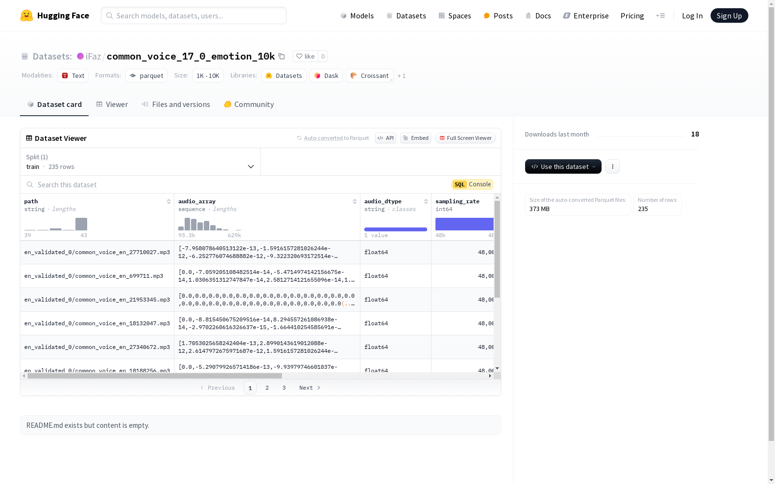Viewport: 775px width, 484px height.
Task: Click the iFaz user avatar
Action: pos(80,56)
